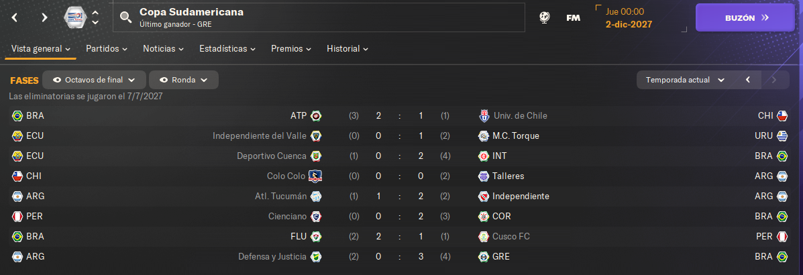Open the FM menu icon
Viewport: 803px width, 275px height.
pyautogui.click(x=573, y=17)
